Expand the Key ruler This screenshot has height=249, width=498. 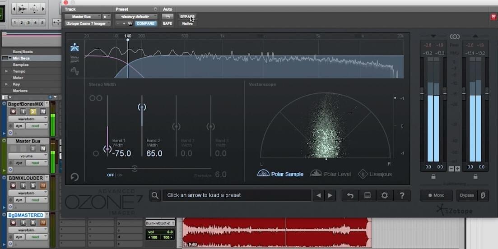pos(6,84)
